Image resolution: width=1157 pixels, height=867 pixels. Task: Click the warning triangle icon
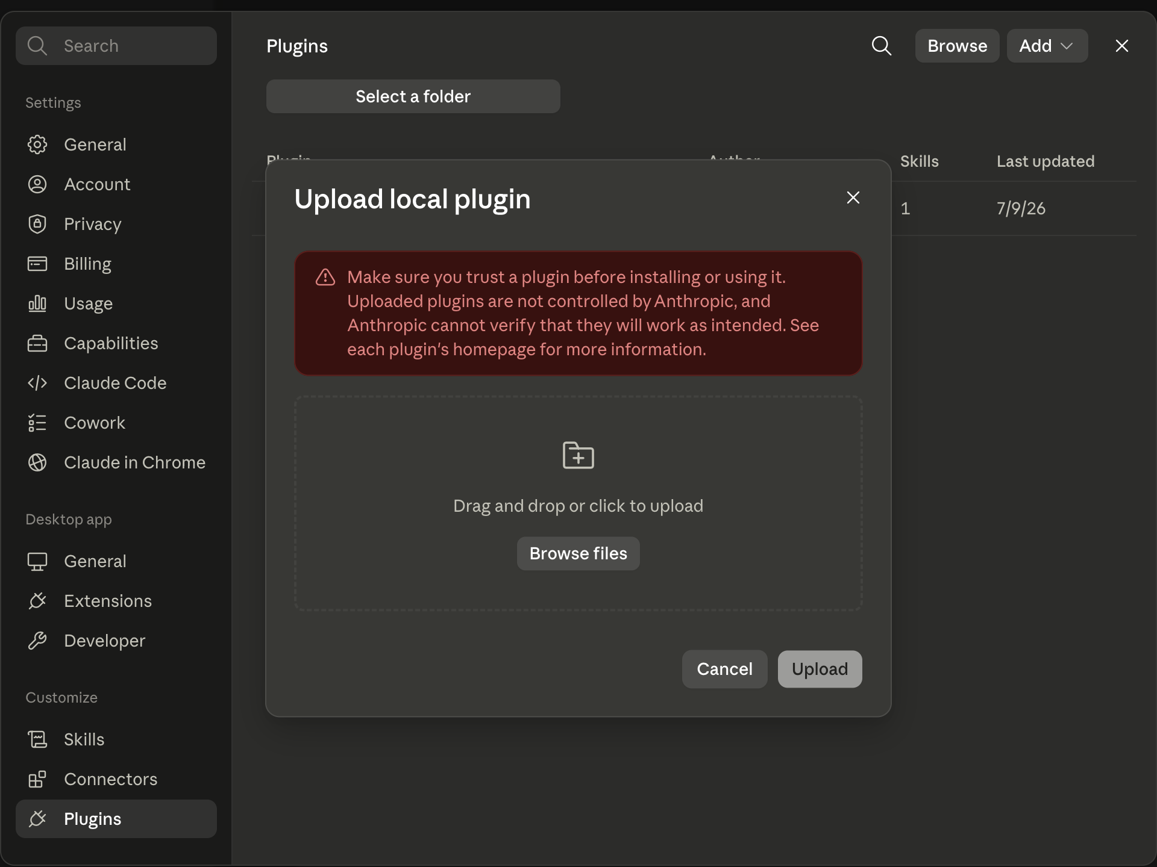325,277
